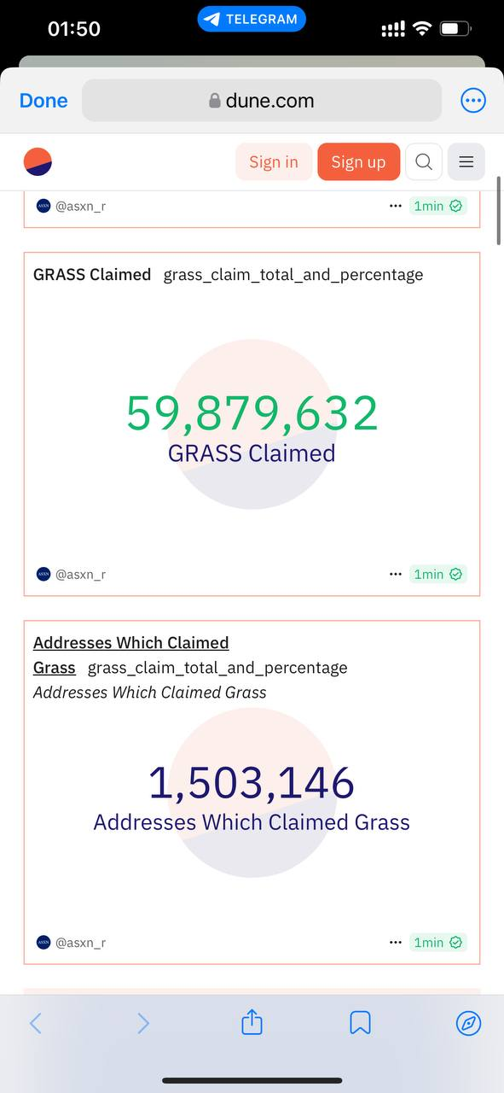Tap the Dune logo icon
This screenshot has height=1093, width=504.
tap(38, 161)
